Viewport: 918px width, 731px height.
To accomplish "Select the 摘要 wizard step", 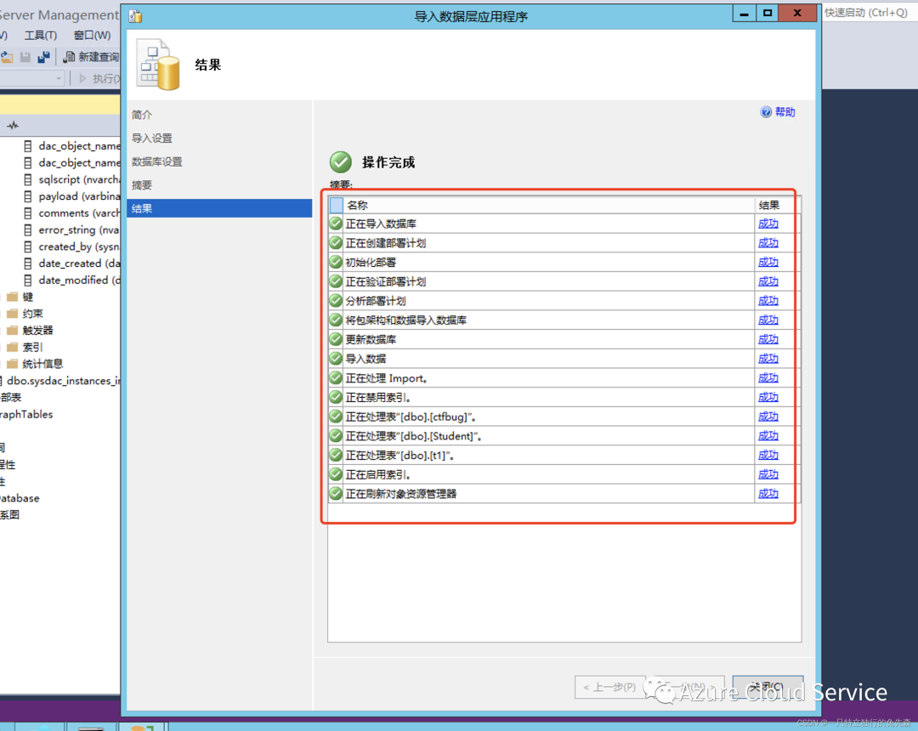I will tap(142, 185).
